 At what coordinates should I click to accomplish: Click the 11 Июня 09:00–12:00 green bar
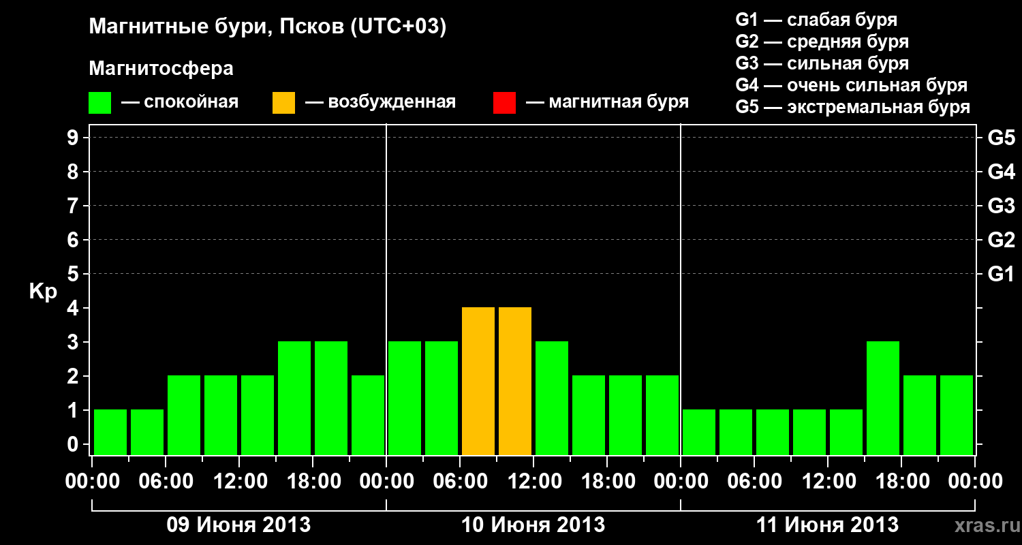(x=809, y=433)
